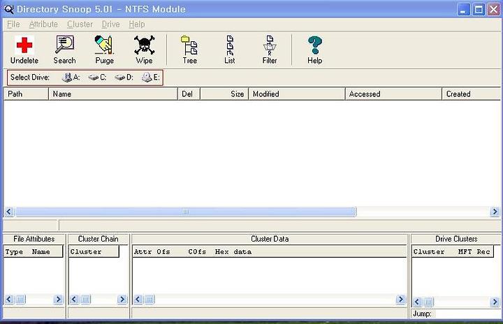The width and height of the screenshot is (503, 324).
Task: Click left arrow of main list scrollbar
Action: click(9, 212)
